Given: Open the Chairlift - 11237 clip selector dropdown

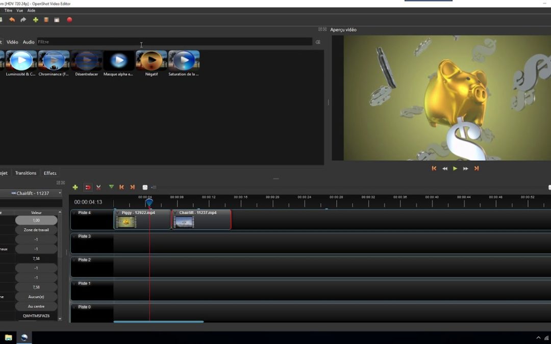Looking at the screenshot, I should (59, 193).
